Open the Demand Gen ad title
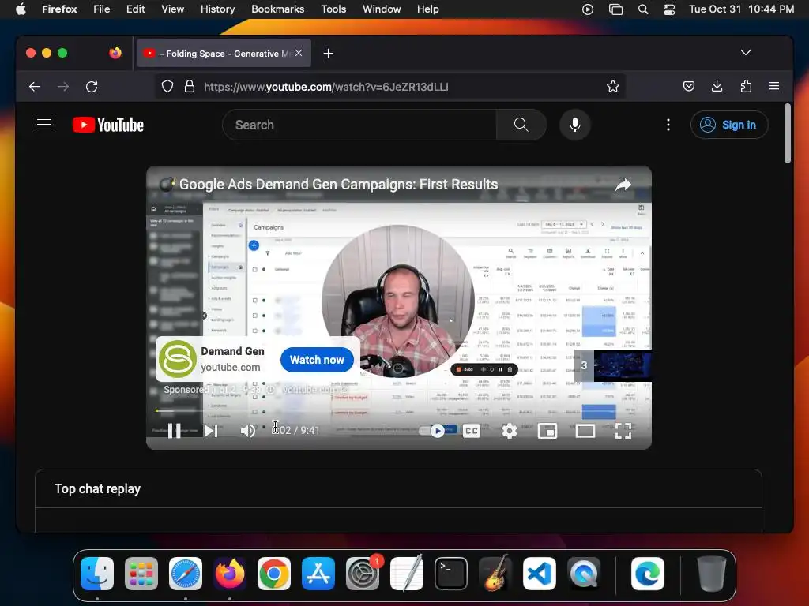 pyautogui.click(x=232, y=351)
